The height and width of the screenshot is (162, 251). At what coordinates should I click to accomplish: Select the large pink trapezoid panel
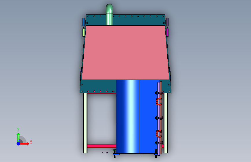(x=126, y=53)
